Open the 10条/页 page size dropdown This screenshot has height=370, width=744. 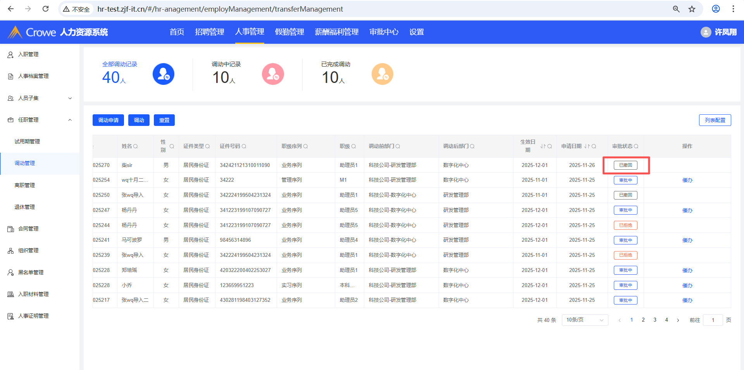click(x=584, y=320)
